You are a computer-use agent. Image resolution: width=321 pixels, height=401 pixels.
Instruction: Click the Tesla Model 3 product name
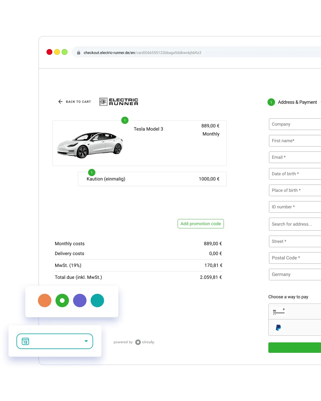pos(148,129)
